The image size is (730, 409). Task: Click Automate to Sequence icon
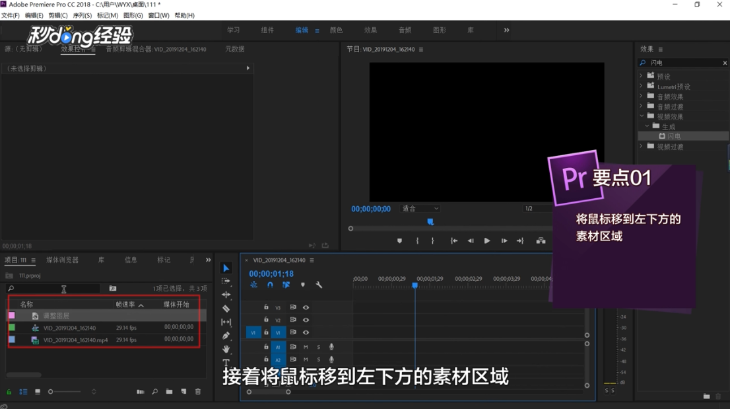(x=140, y=392)
